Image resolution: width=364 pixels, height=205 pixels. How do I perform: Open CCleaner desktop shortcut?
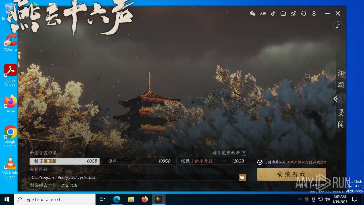[x=10, y=42]
